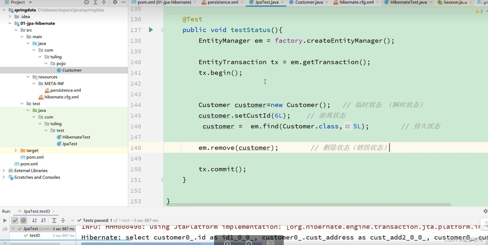Open HibernateTest class in project tree
The image size is (488, 245).
click(x=76, y=137)
